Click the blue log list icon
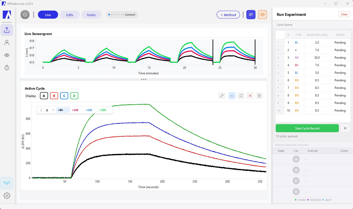Viewport: 353px width, 209px height. point(251,15)
